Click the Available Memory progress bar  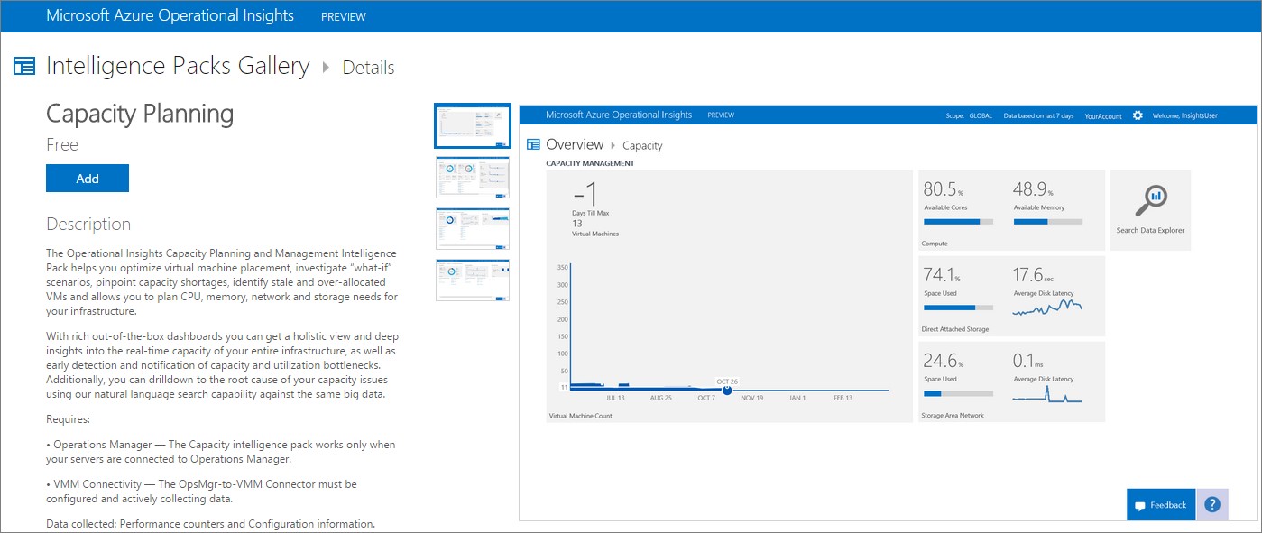click(1047, 221)
